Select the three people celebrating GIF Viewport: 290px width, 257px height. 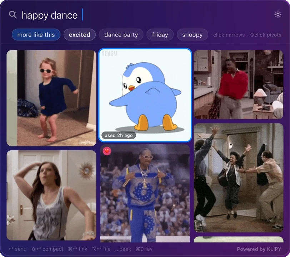(239, 178)
